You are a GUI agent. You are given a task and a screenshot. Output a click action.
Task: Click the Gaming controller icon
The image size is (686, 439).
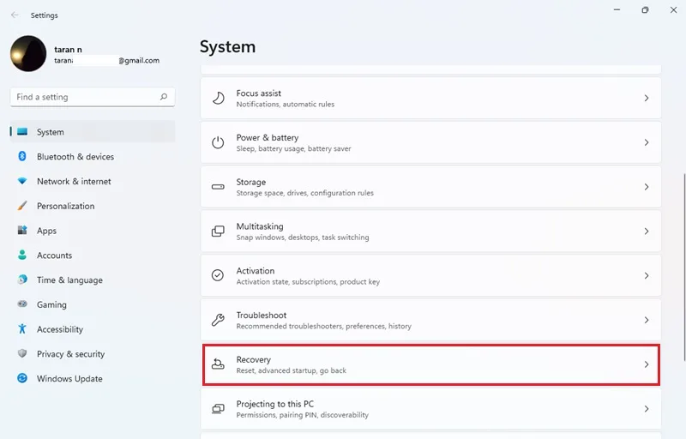point(22,304)
